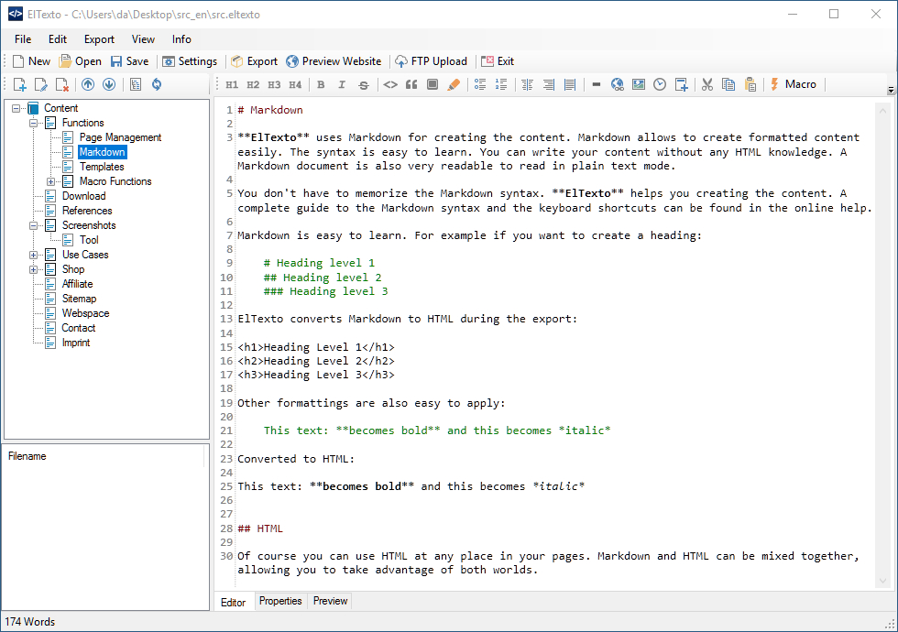Toggle bold formatting
Viewport: 898px width, 632px height.
(x=321, y=85)
